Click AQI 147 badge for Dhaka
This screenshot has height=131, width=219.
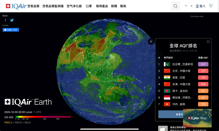(x=203, y=91)
